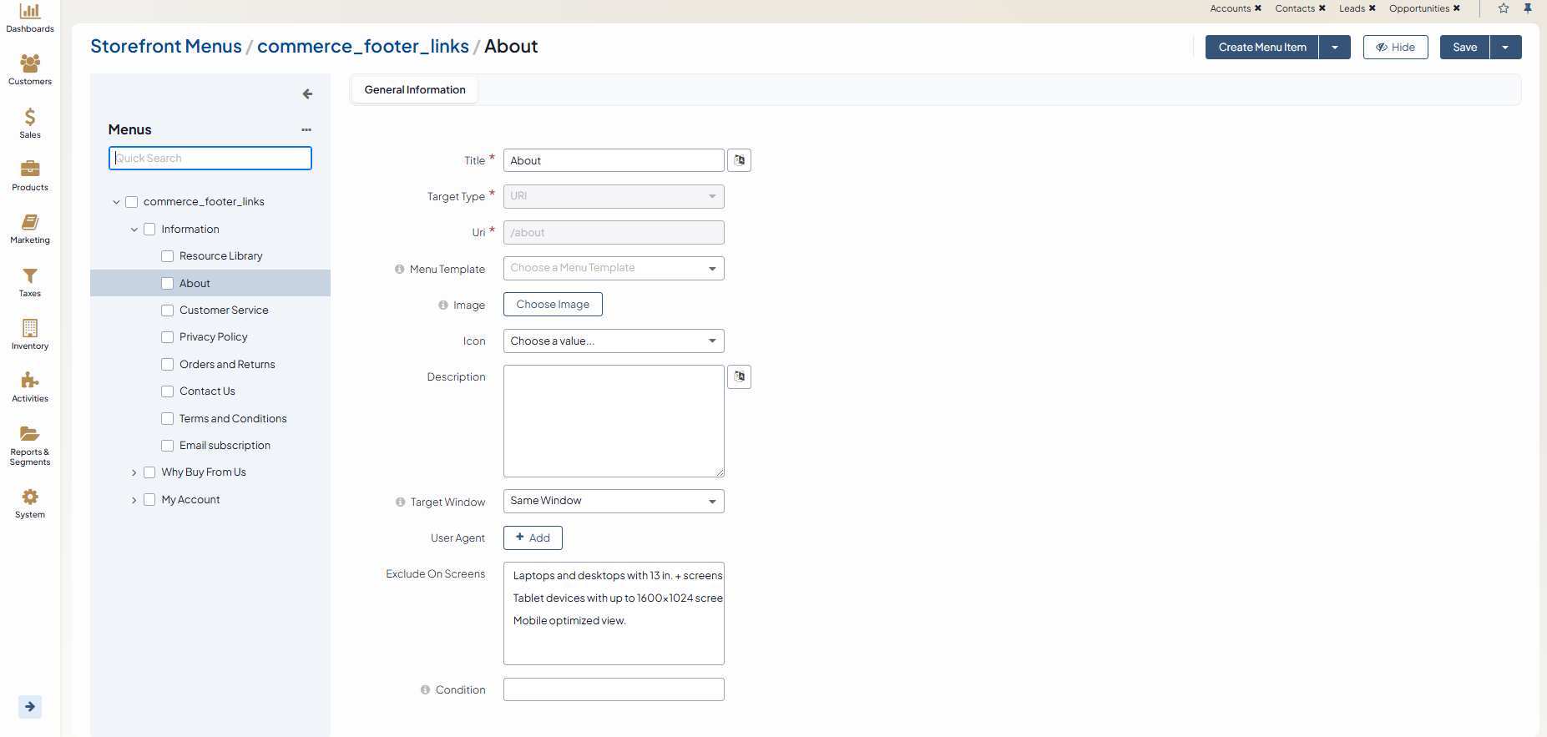Click the commerce_footer_links breadcrumb link

[362, 47]
